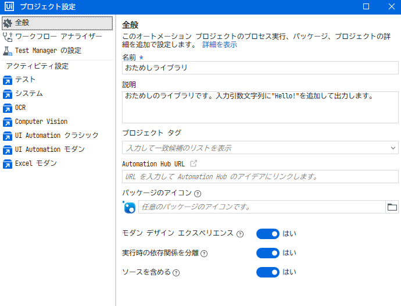
Task: Expand the プロジェクト タグ dropdown arrow
Action: click(393, 148)
